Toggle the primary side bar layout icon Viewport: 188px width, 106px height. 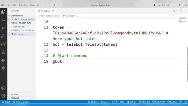click(155, 5)
